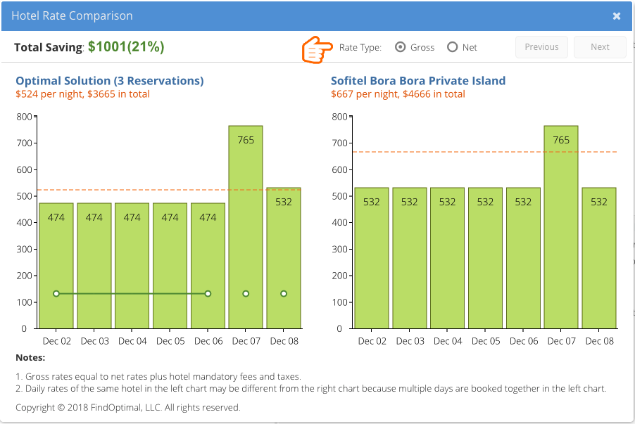Screen dimensions: 635x424
Task: Click the Optimal Solution (3 Reservations) heading
Action: tap(110, 81)
